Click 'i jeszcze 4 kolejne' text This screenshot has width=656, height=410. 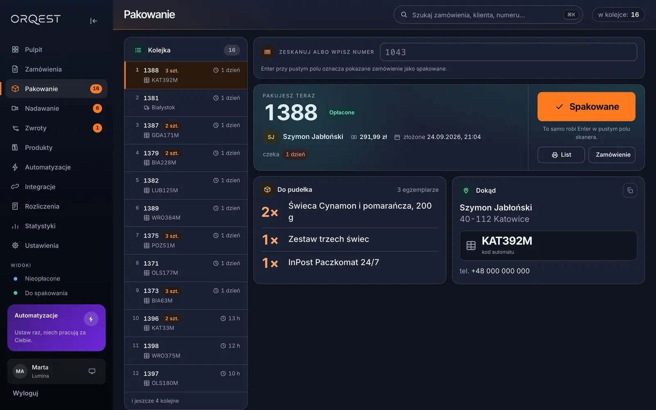[155, 401]
